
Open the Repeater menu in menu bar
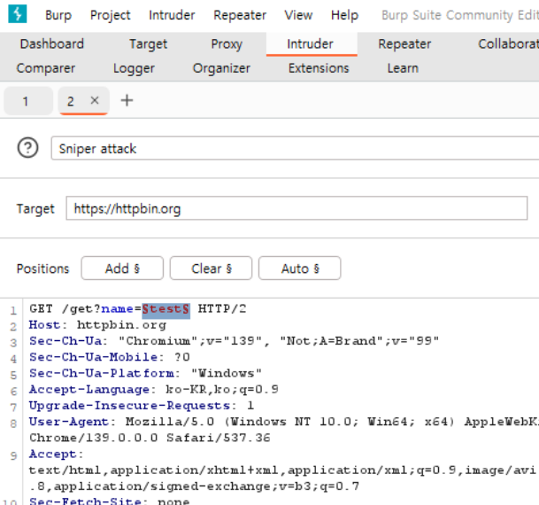pyautogui.click(x=240, y=15)
